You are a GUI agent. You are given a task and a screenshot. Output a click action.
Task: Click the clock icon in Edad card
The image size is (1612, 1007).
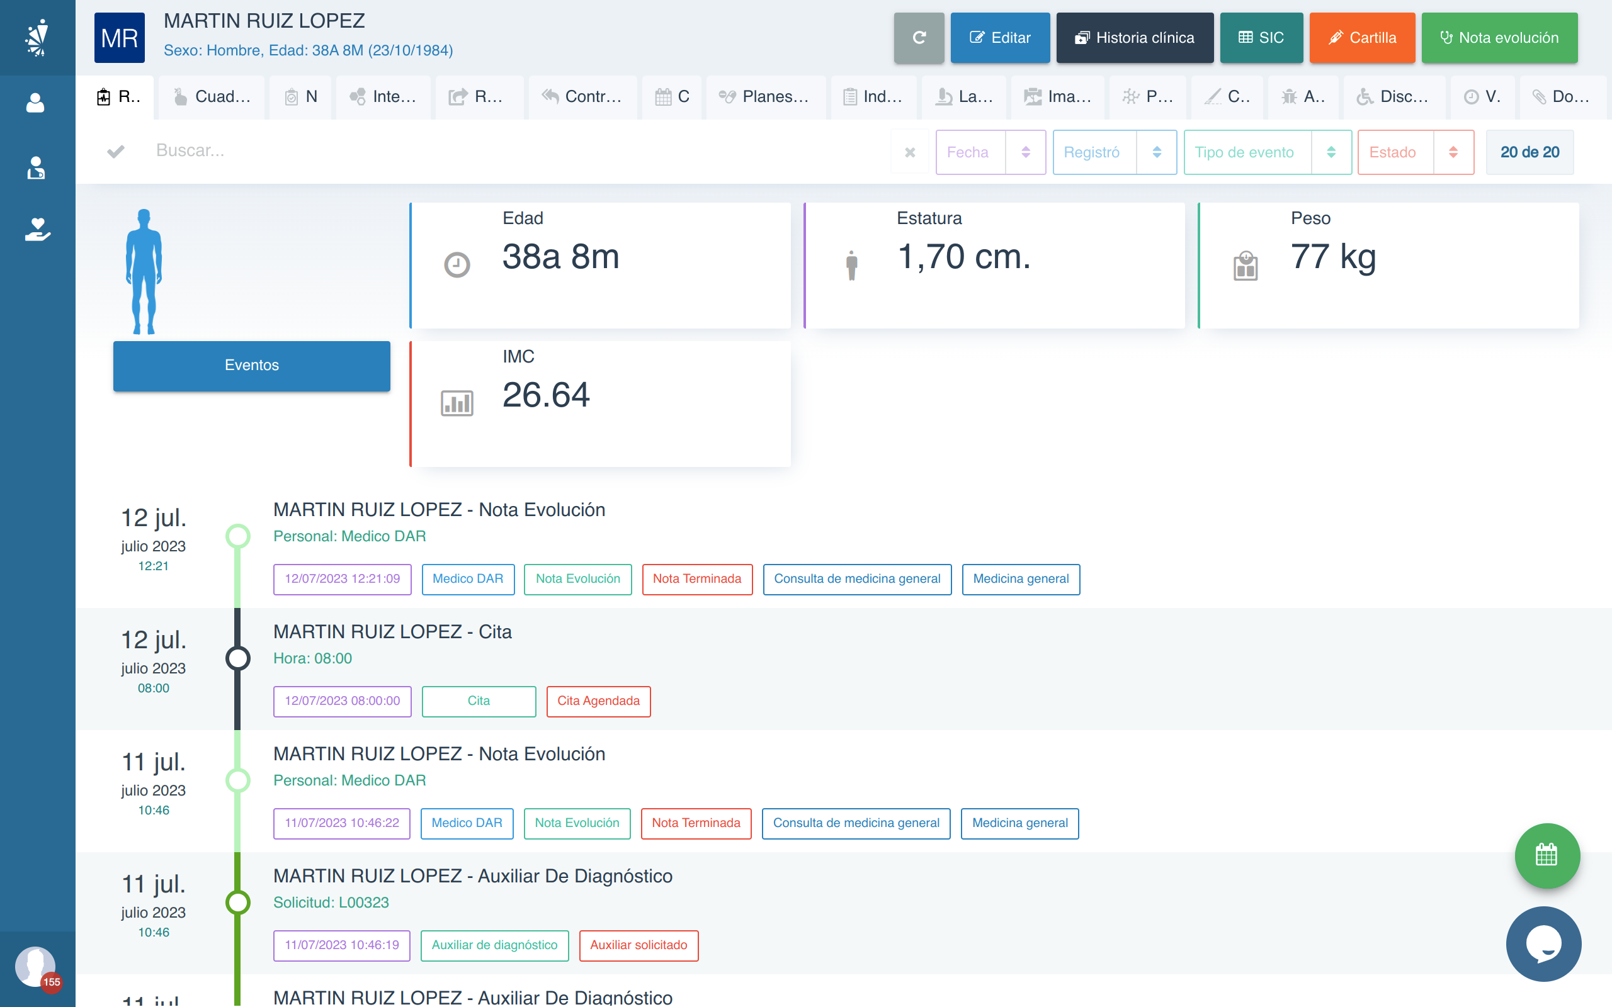coord(457,265)
